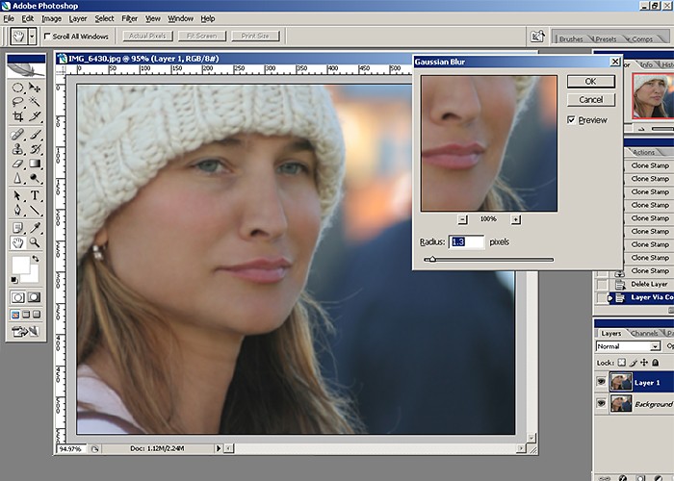Expand the Layer Via Copy action step
Viewport: 674px width, 481px height.
609,297
